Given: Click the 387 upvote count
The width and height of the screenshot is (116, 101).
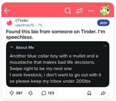Looking at the screenshot, I should [x=19, y=93].
